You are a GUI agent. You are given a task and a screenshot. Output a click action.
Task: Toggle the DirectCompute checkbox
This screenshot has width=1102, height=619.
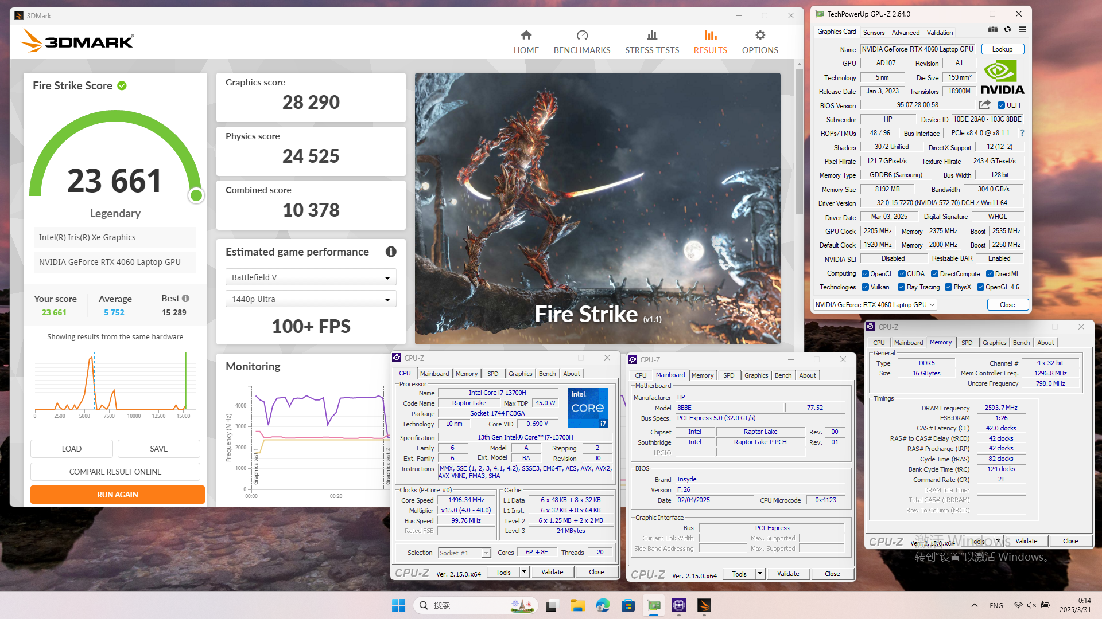[x=934, y=274]
